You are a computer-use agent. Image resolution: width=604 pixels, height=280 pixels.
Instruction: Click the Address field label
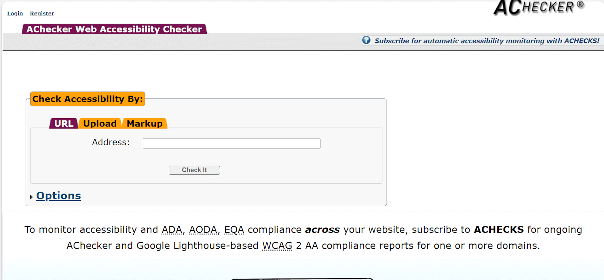tap(110, 142)
